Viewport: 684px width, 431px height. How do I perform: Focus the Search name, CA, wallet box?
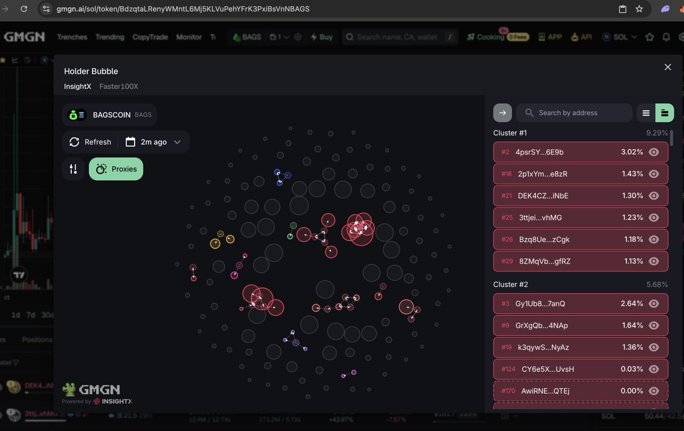point(400,37)
